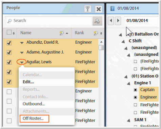Open the filter funnel icon in People panel

point(88,9)
